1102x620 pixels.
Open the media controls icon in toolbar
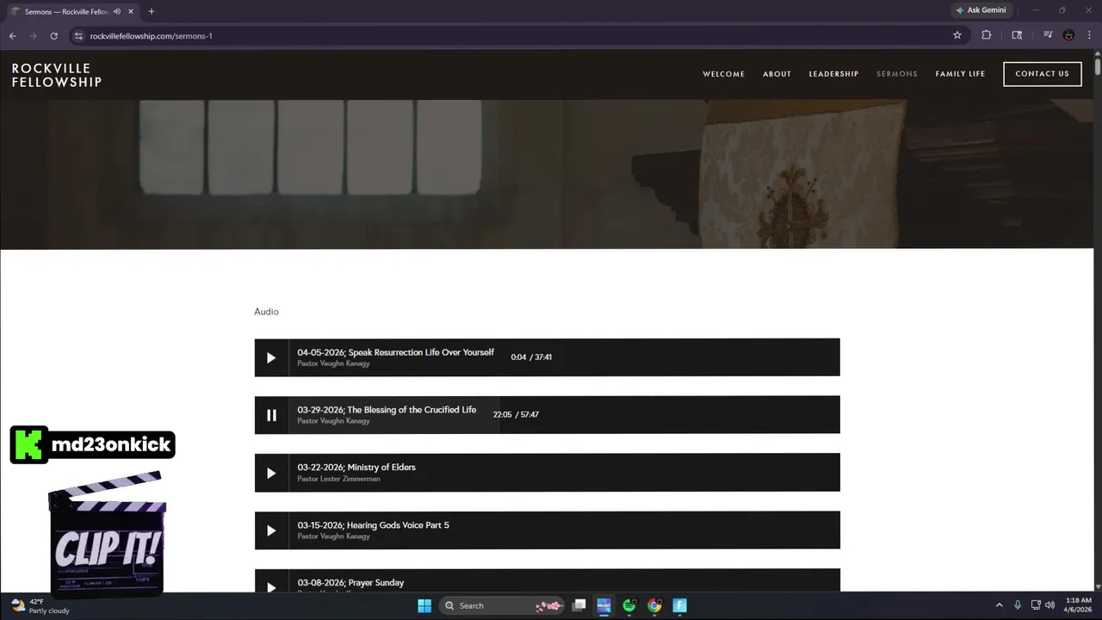(1048, 35)
